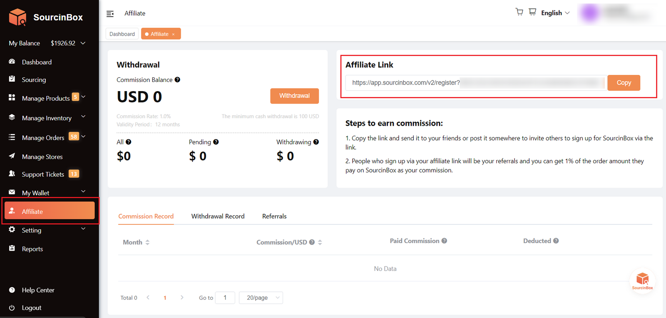Click the help icon next to All
Screen dimensions: 666x318
[129, 142]
